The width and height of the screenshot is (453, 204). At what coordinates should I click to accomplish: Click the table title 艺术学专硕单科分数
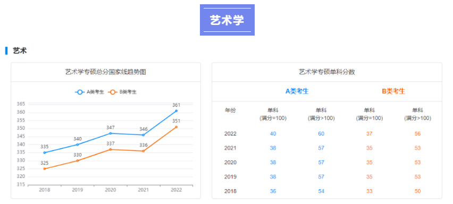pyautogui.click(x=327, y=72)
